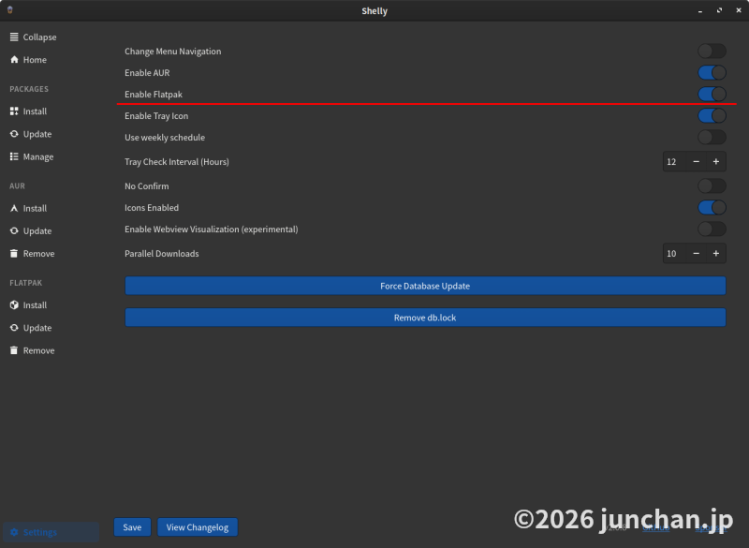Open the AUR Remove trash icon
Screen dimensions: 749x548
point(14,254)
